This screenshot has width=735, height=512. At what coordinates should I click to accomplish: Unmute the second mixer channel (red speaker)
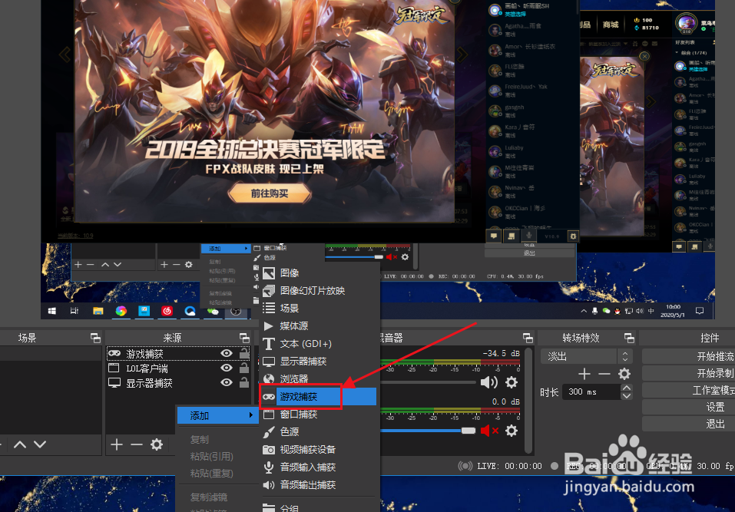click(489, 431)
